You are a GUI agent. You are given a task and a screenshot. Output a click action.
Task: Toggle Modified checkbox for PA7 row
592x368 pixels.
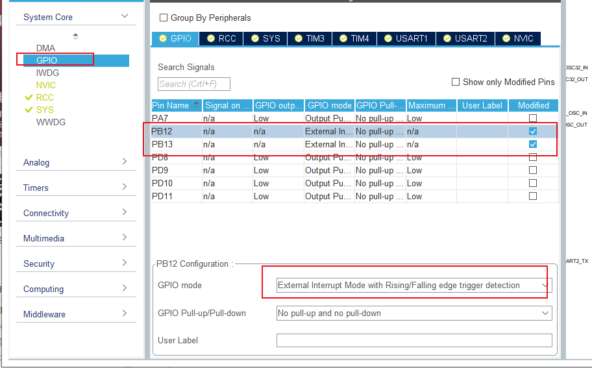click(x=533, y=118)
